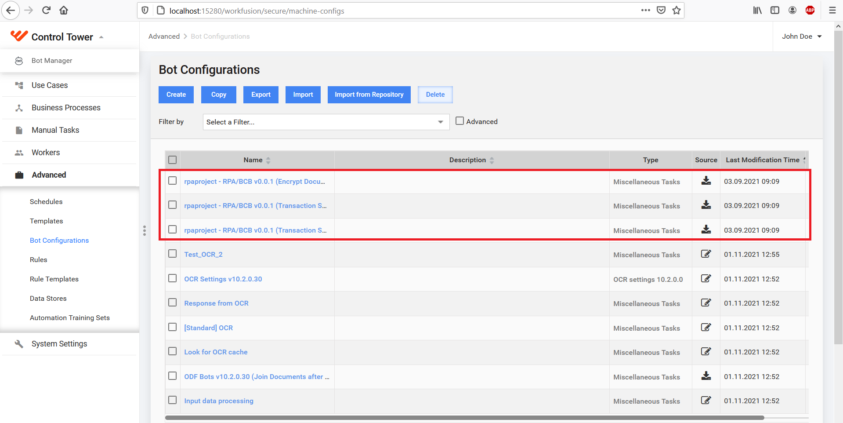Image resolution: width=843 pixels, height=423 pixels.
Task: Open the Firefox account icon
Action: click(792, 11)
